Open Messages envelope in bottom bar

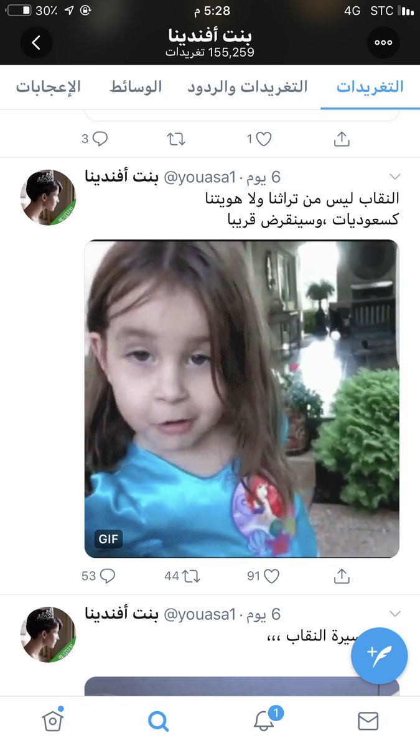tap(368, 721)
